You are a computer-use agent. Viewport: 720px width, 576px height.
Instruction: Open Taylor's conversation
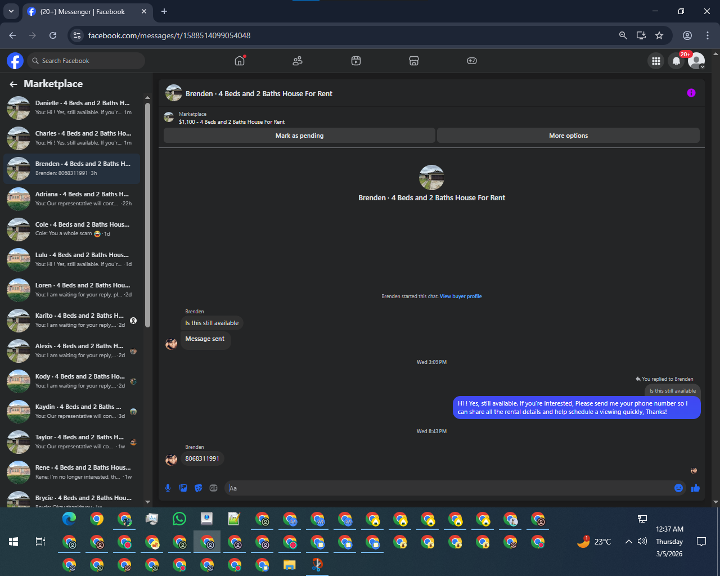pos(72,442)
